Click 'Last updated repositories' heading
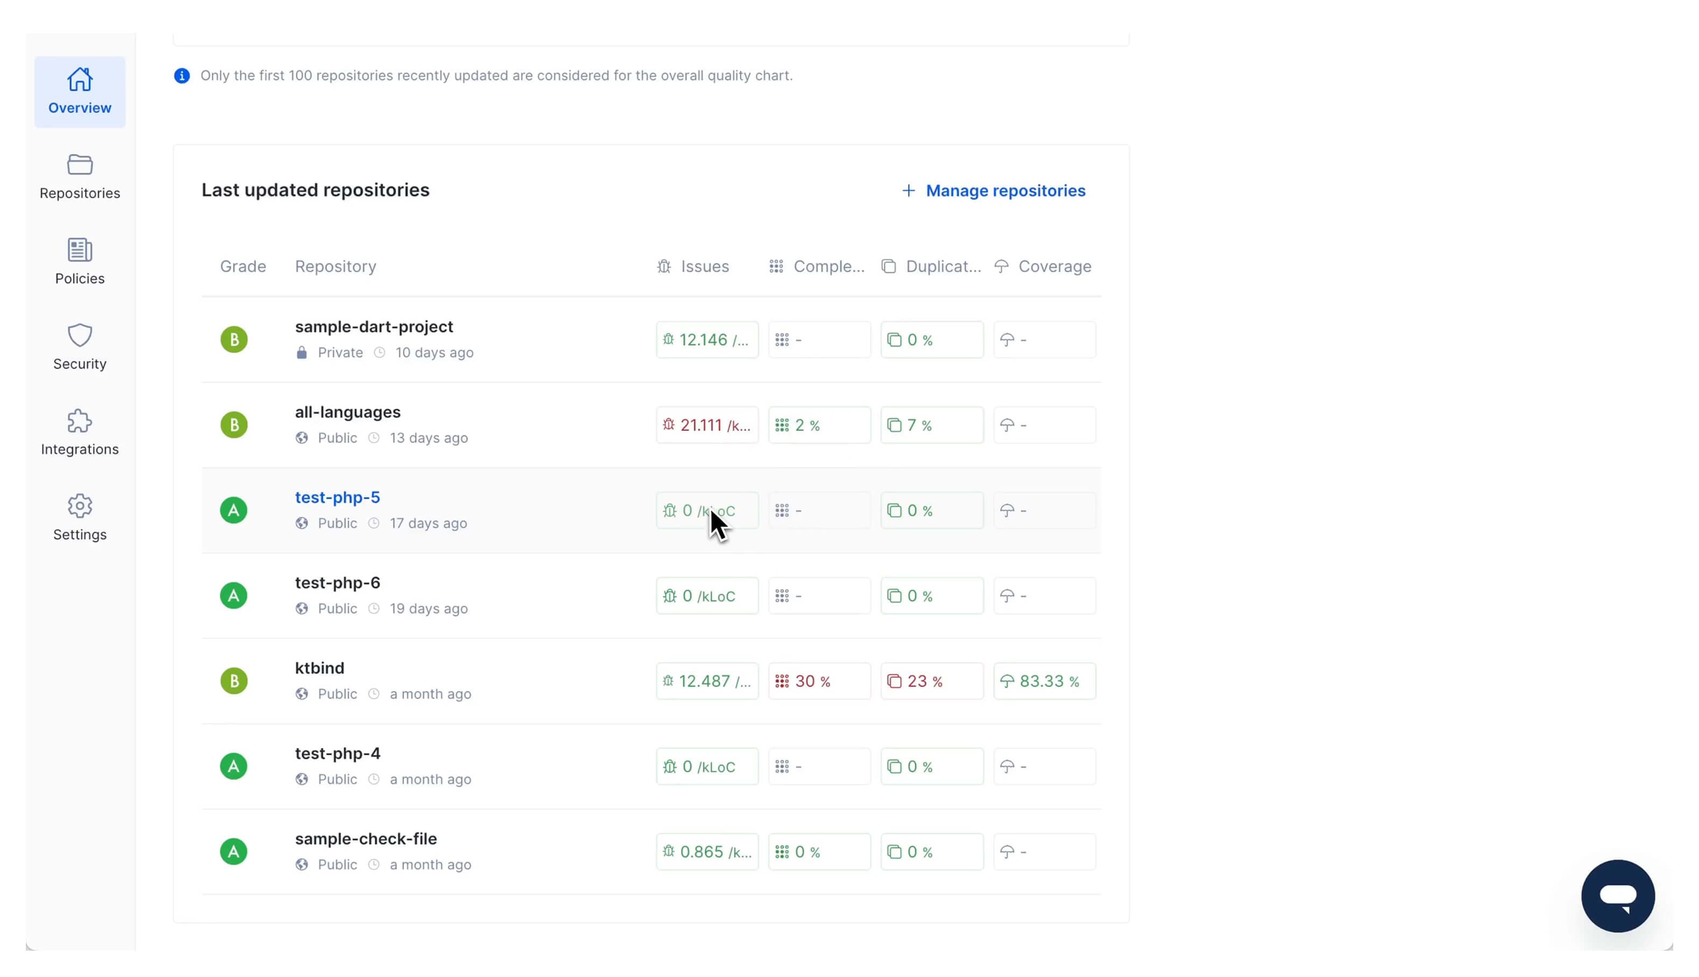Viewport: 1699px width, 977px height. point(315,190)
